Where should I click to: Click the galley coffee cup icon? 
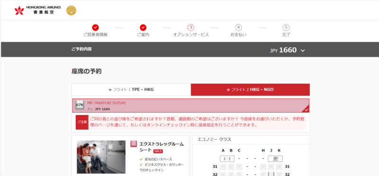coord(275,158)
